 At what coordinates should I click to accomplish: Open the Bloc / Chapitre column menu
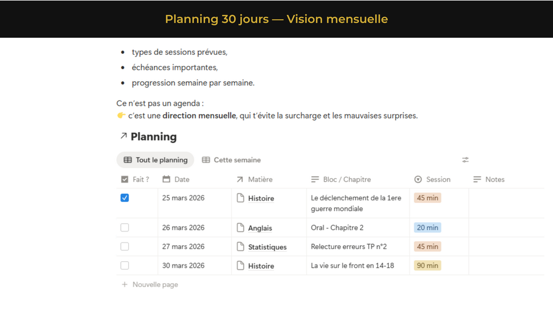(347, 179)
